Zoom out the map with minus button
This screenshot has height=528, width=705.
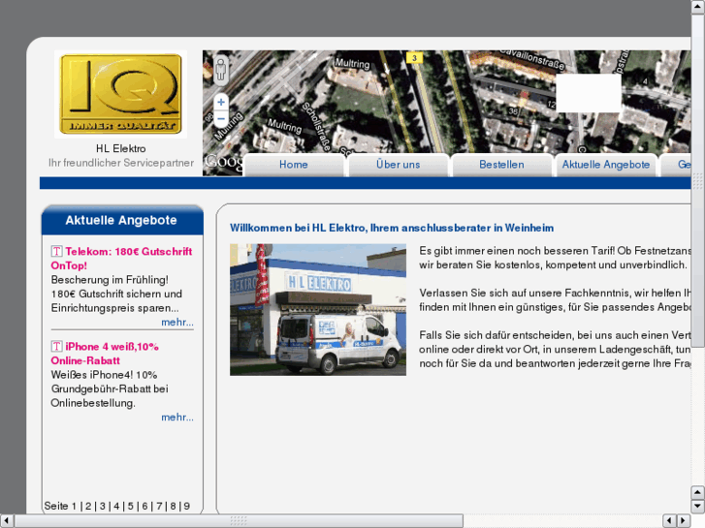221,118
